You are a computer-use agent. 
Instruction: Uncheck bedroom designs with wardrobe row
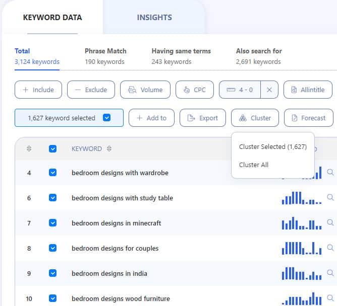click(52, 173)
